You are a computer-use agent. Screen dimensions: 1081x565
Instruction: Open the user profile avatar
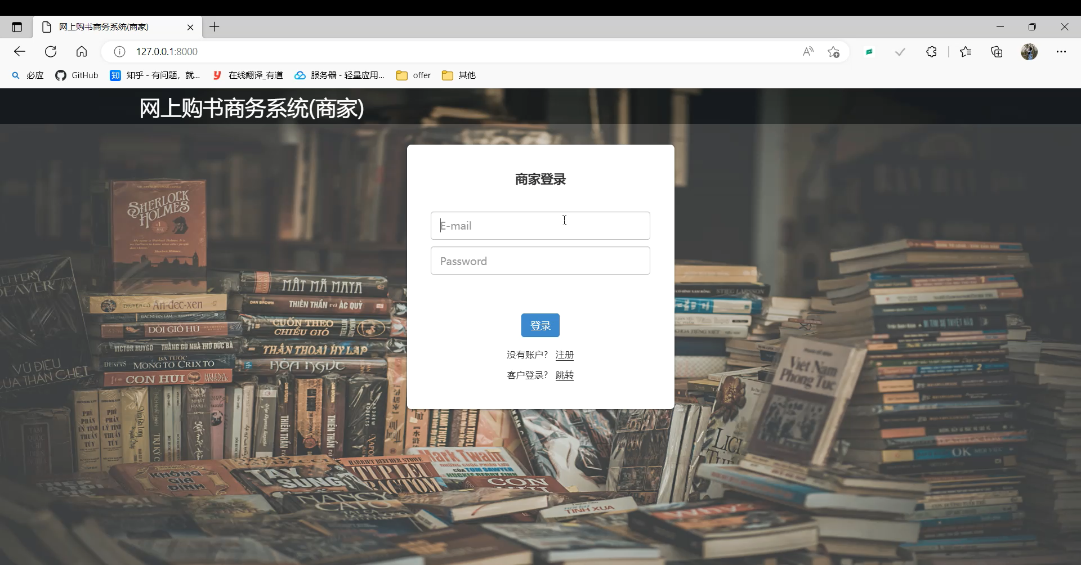pos(1029,52)
